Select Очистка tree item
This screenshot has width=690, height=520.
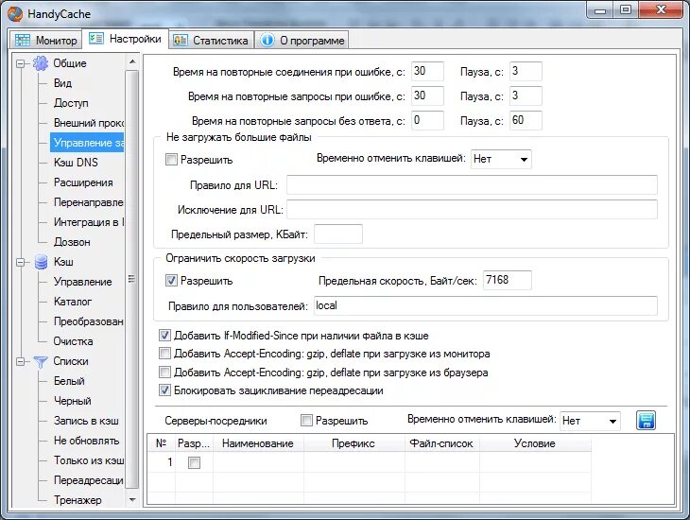click(73, 341)
